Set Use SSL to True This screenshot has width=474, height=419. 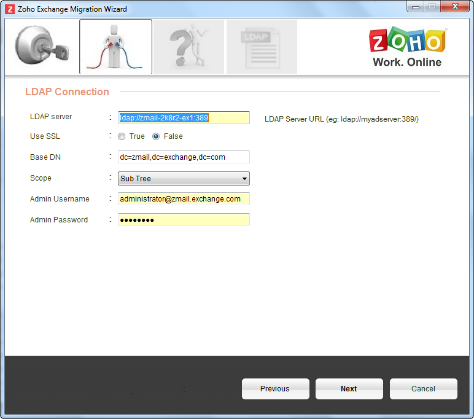tap(122, 136)
